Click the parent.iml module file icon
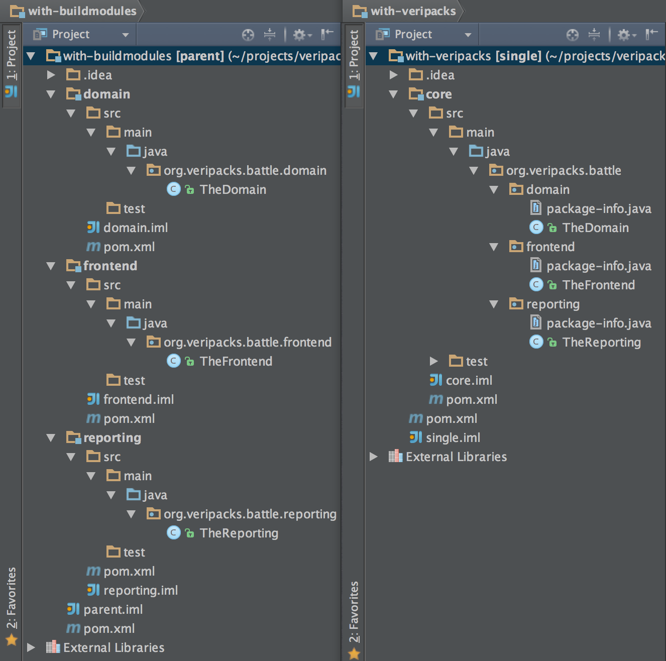 [73, 609]
